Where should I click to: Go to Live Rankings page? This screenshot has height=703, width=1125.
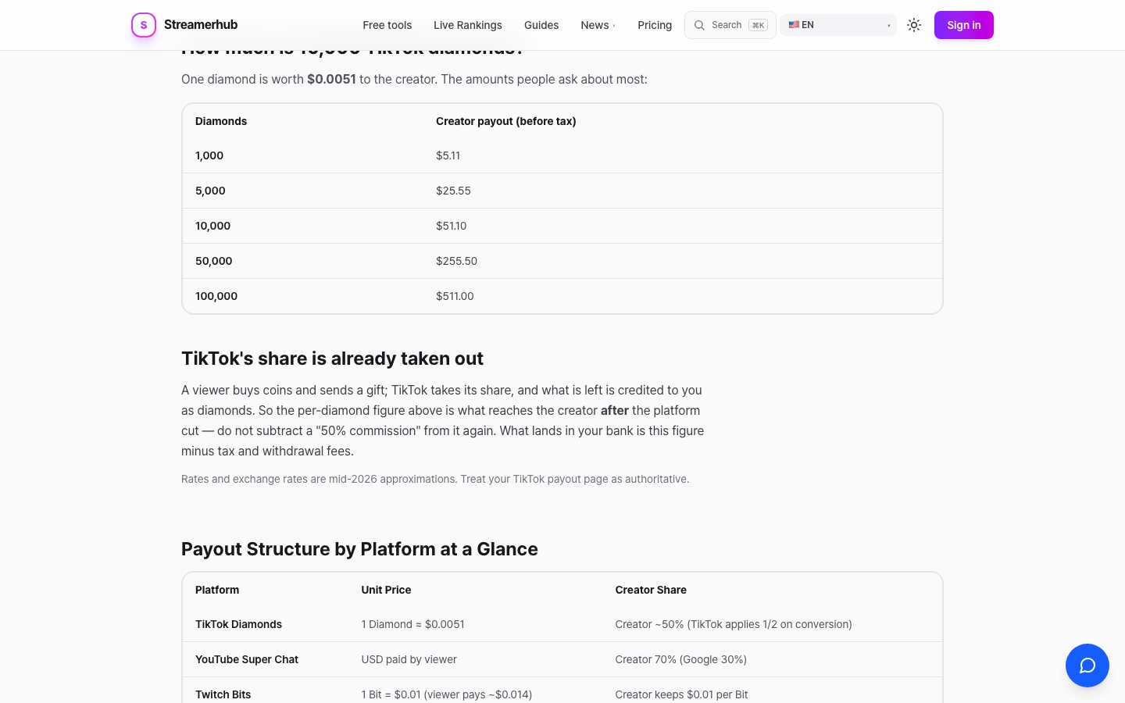[468, 25]
